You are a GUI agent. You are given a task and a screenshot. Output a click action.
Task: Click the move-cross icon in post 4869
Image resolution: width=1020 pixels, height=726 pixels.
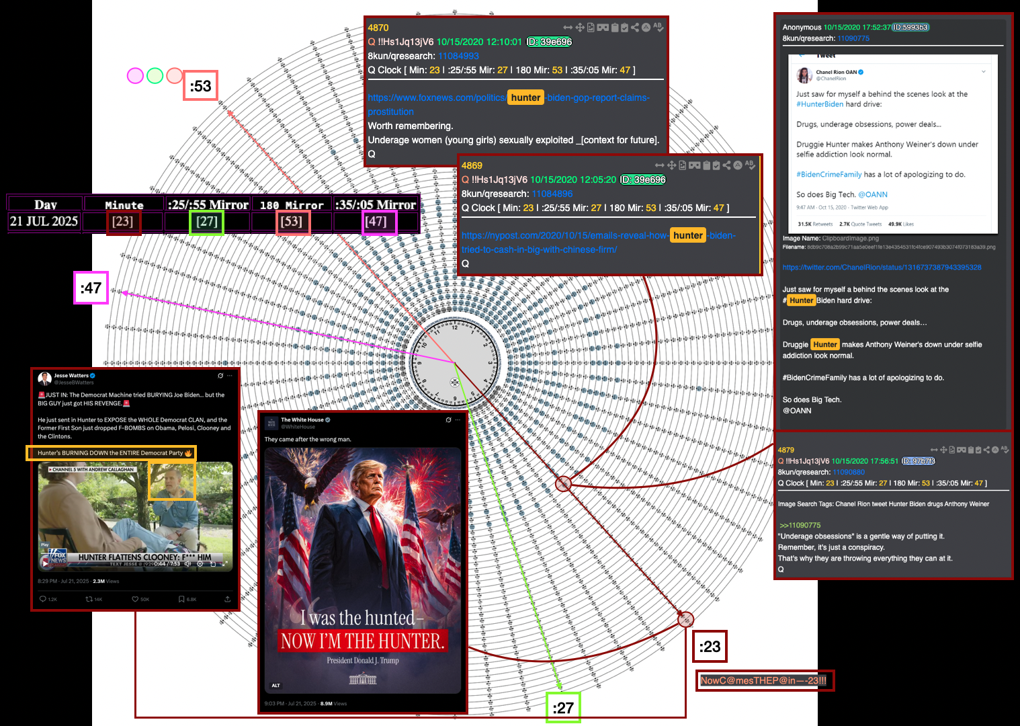[x=671, y=165]
